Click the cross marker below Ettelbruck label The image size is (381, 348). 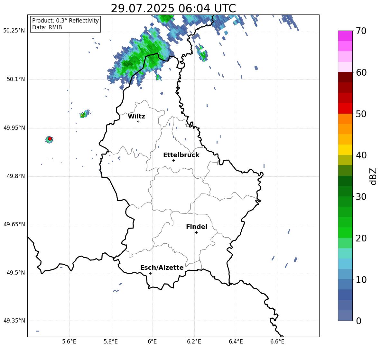click(173, 160)
